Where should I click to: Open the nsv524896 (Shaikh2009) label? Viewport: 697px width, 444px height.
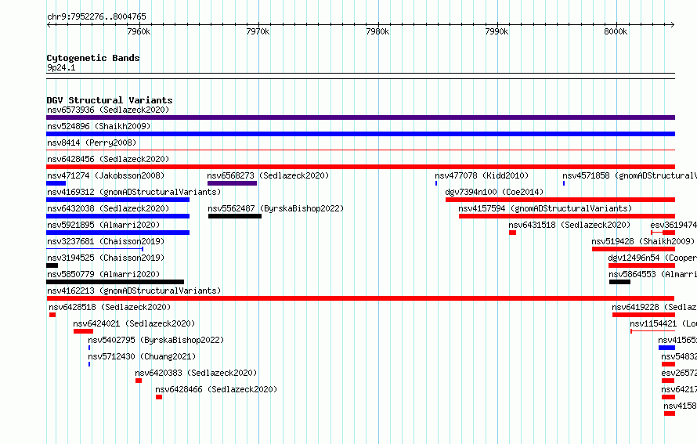pyautogui.click(x=99, y=126)
